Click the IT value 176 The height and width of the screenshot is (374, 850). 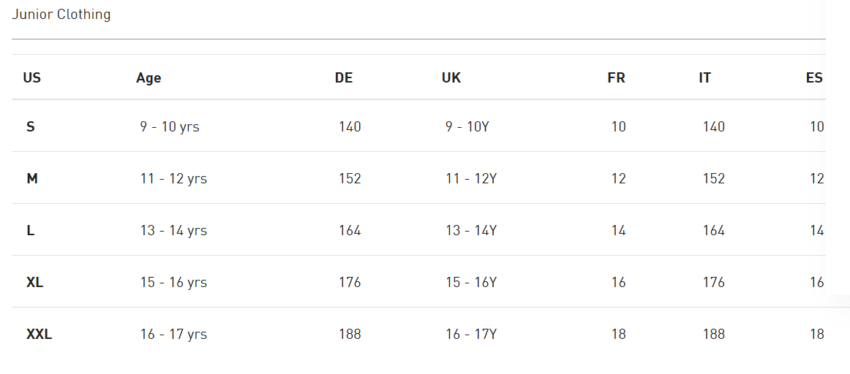713,283
